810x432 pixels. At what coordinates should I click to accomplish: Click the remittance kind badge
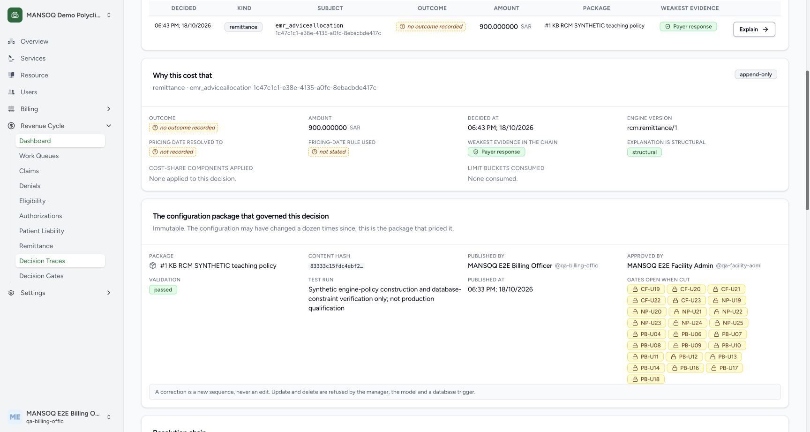click(x=243, y=27)
